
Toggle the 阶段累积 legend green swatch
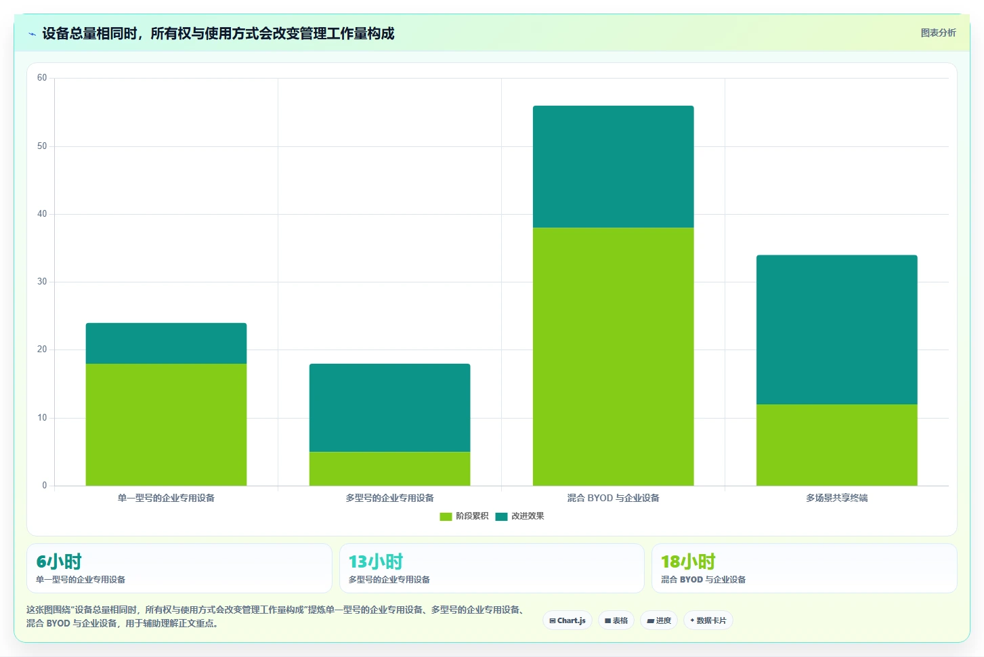pyautogui.click(x=446, y=516)
